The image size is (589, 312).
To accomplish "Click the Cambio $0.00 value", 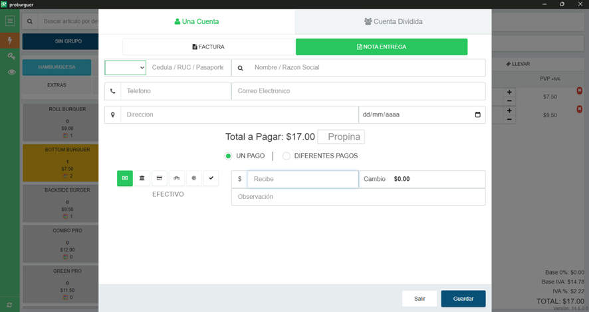I will pos(402,180).
